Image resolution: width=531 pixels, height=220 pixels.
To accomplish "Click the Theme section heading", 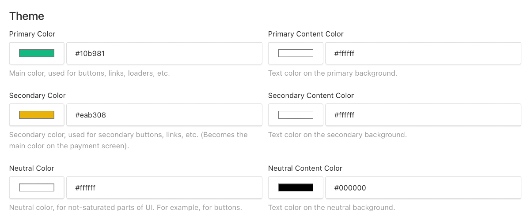I will tap(27, 16).
